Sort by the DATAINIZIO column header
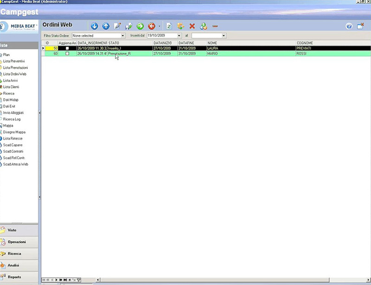Viewport: 371px width, 285px height. click(165, 43)
